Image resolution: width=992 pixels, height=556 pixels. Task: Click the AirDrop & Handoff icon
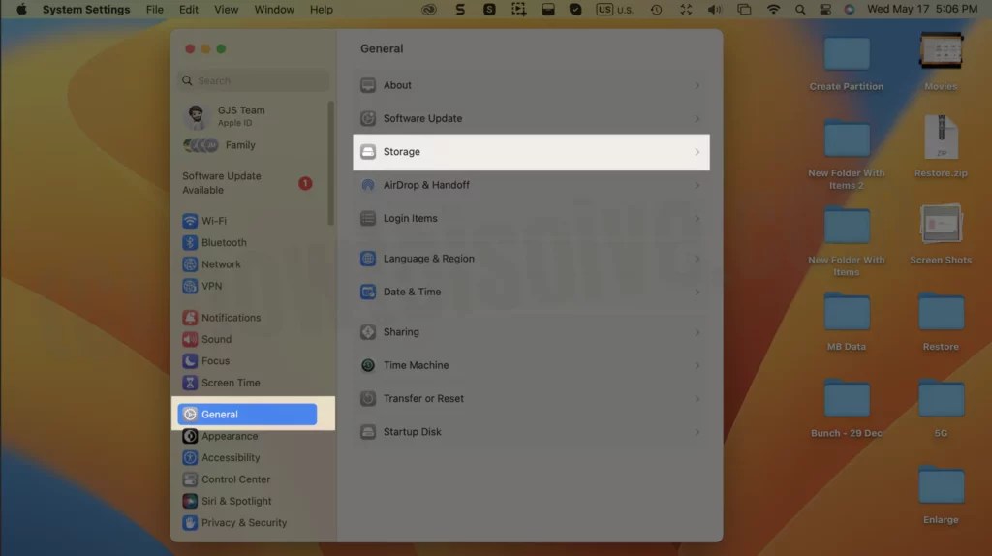point(367,185)
